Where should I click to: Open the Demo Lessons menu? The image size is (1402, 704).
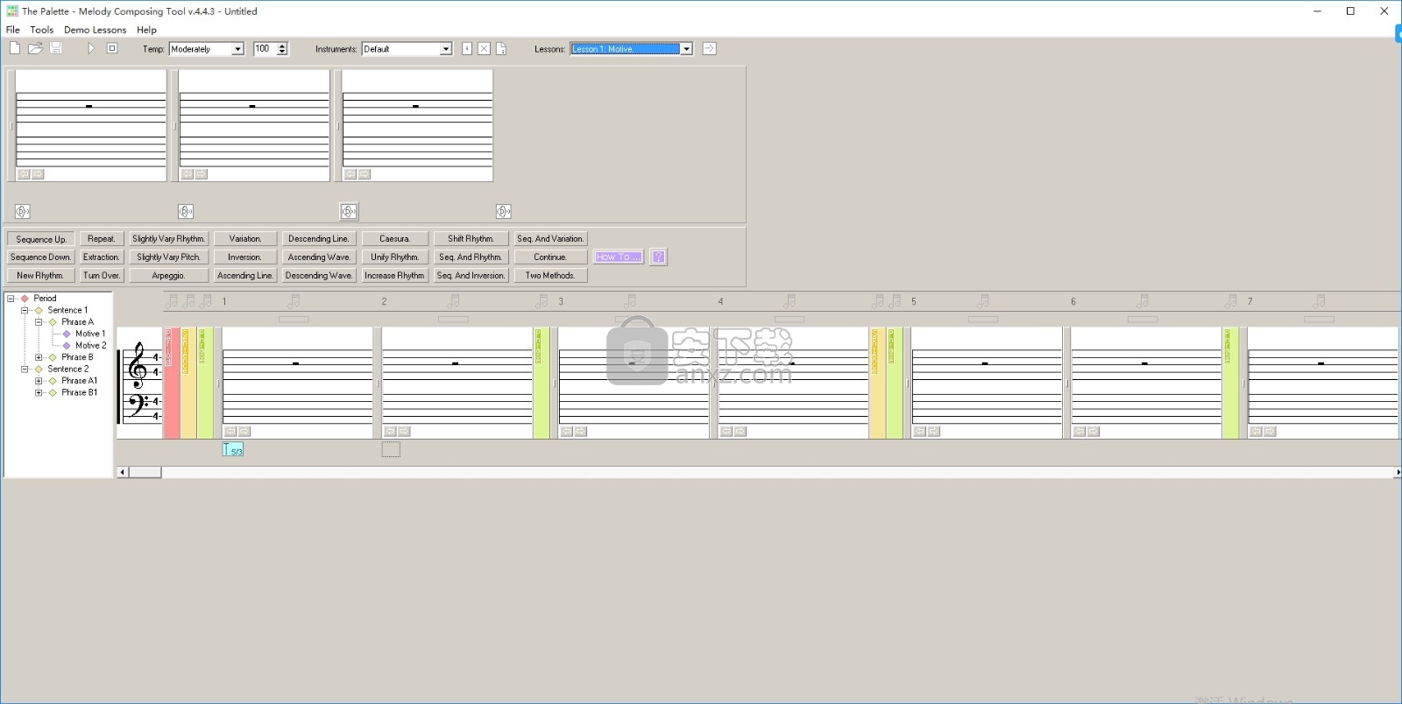(95, 30)
